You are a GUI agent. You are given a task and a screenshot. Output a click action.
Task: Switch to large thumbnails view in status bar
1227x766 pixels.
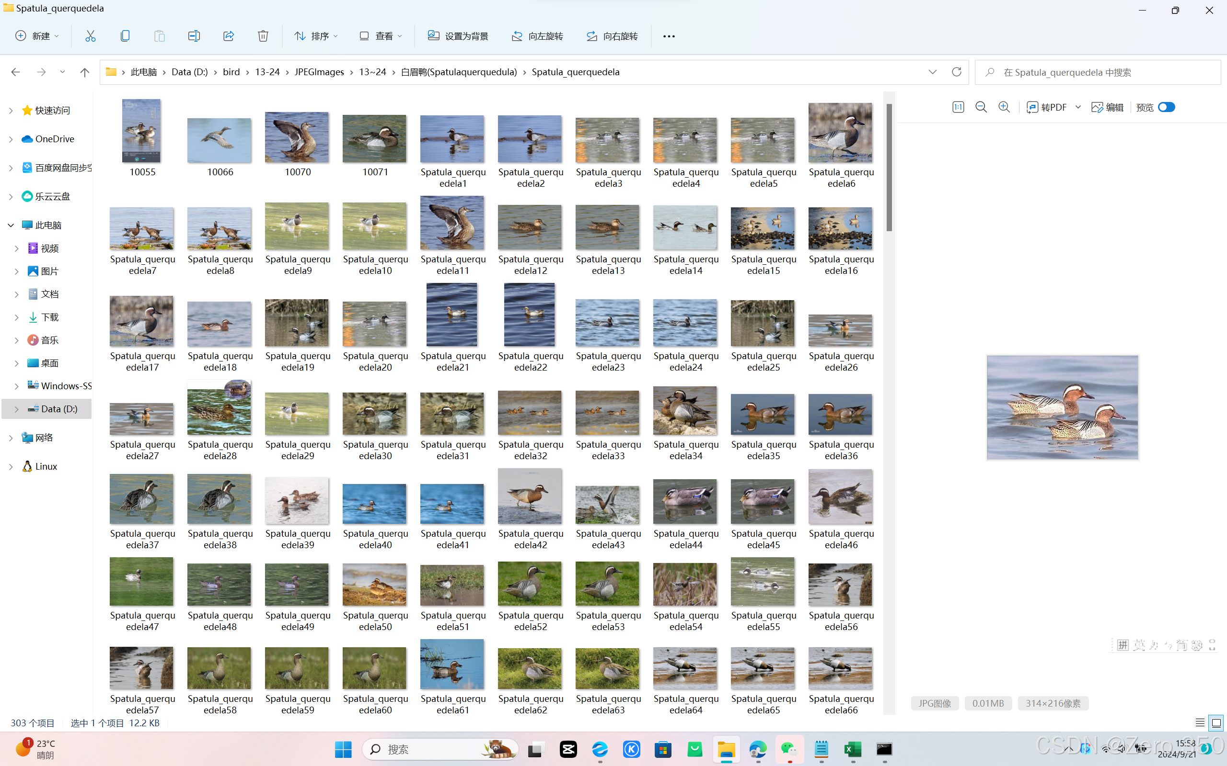click(1216, 723)
